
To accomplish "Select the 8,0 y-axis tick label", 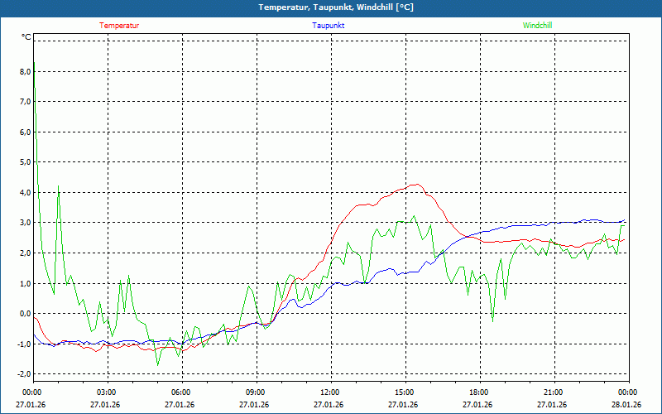I will point(23,72).
